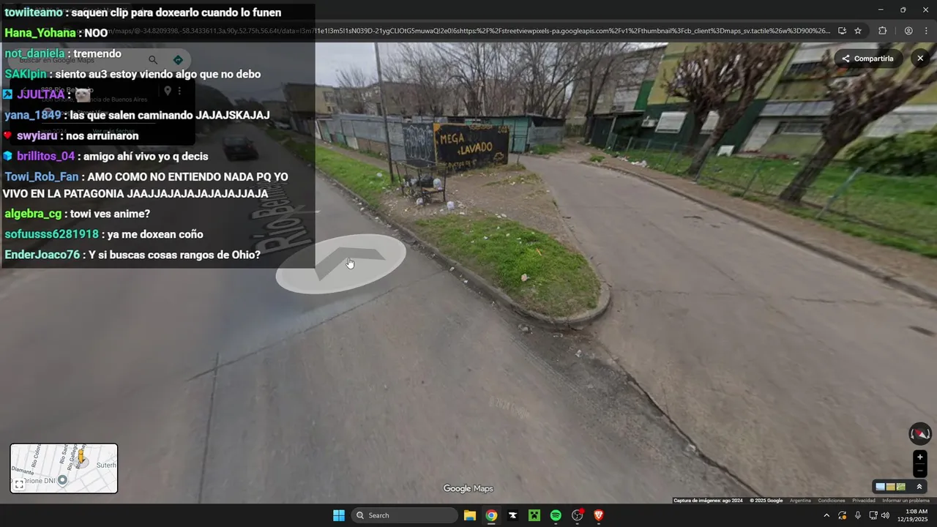Open Minecraft from the taskbar
937x527 pixels.
(x=534, y=515)
